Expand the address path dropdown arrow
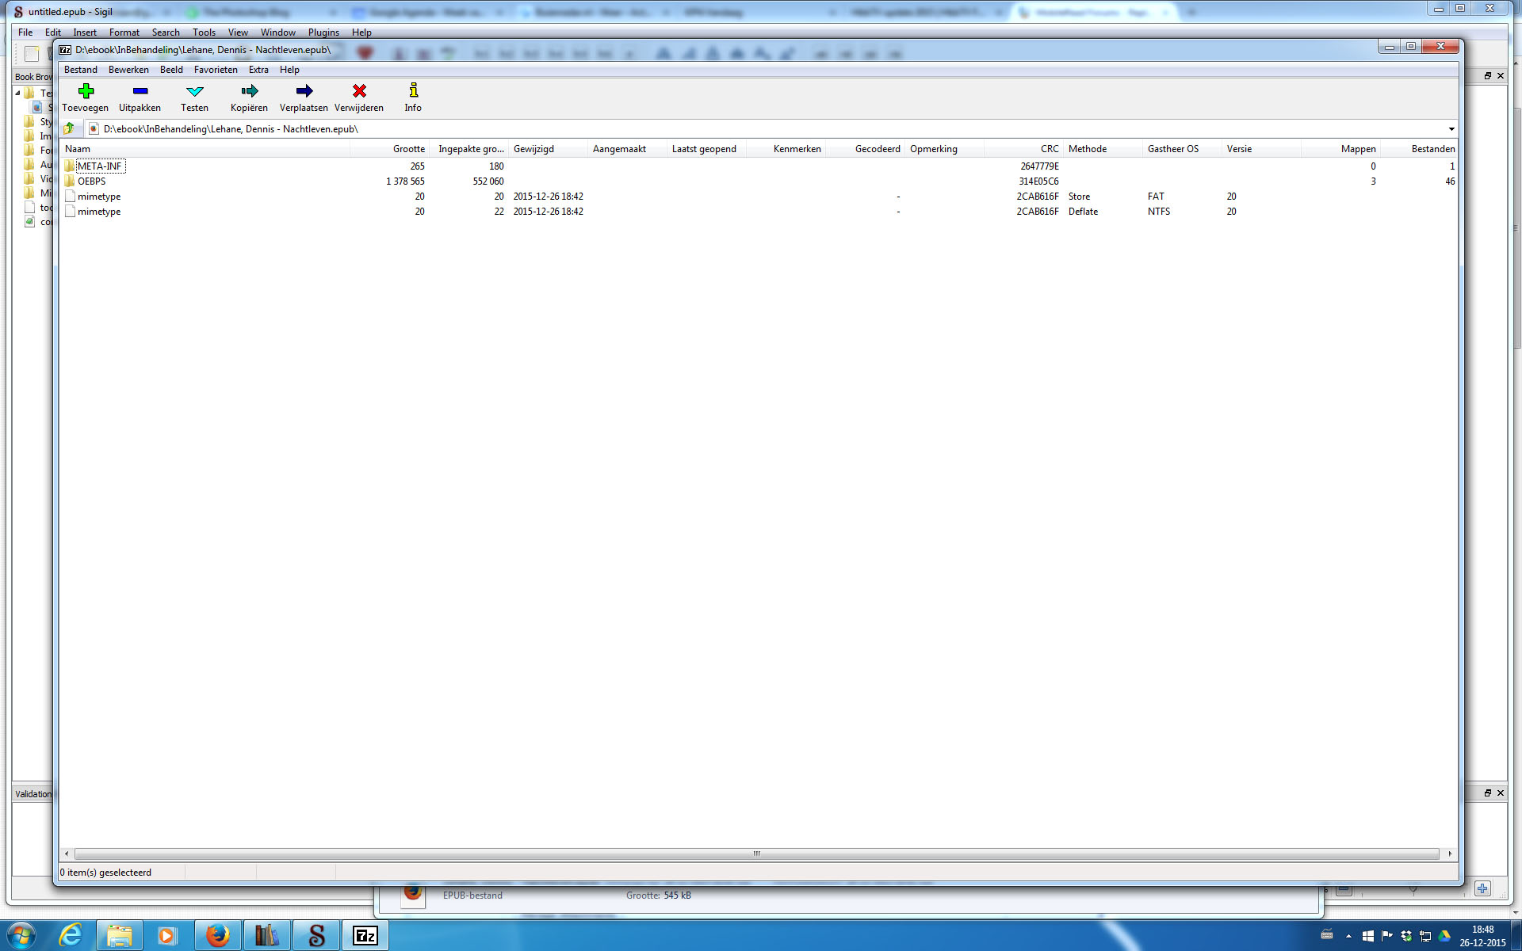Screen dimensions: 1522x951 point(1451,129)
